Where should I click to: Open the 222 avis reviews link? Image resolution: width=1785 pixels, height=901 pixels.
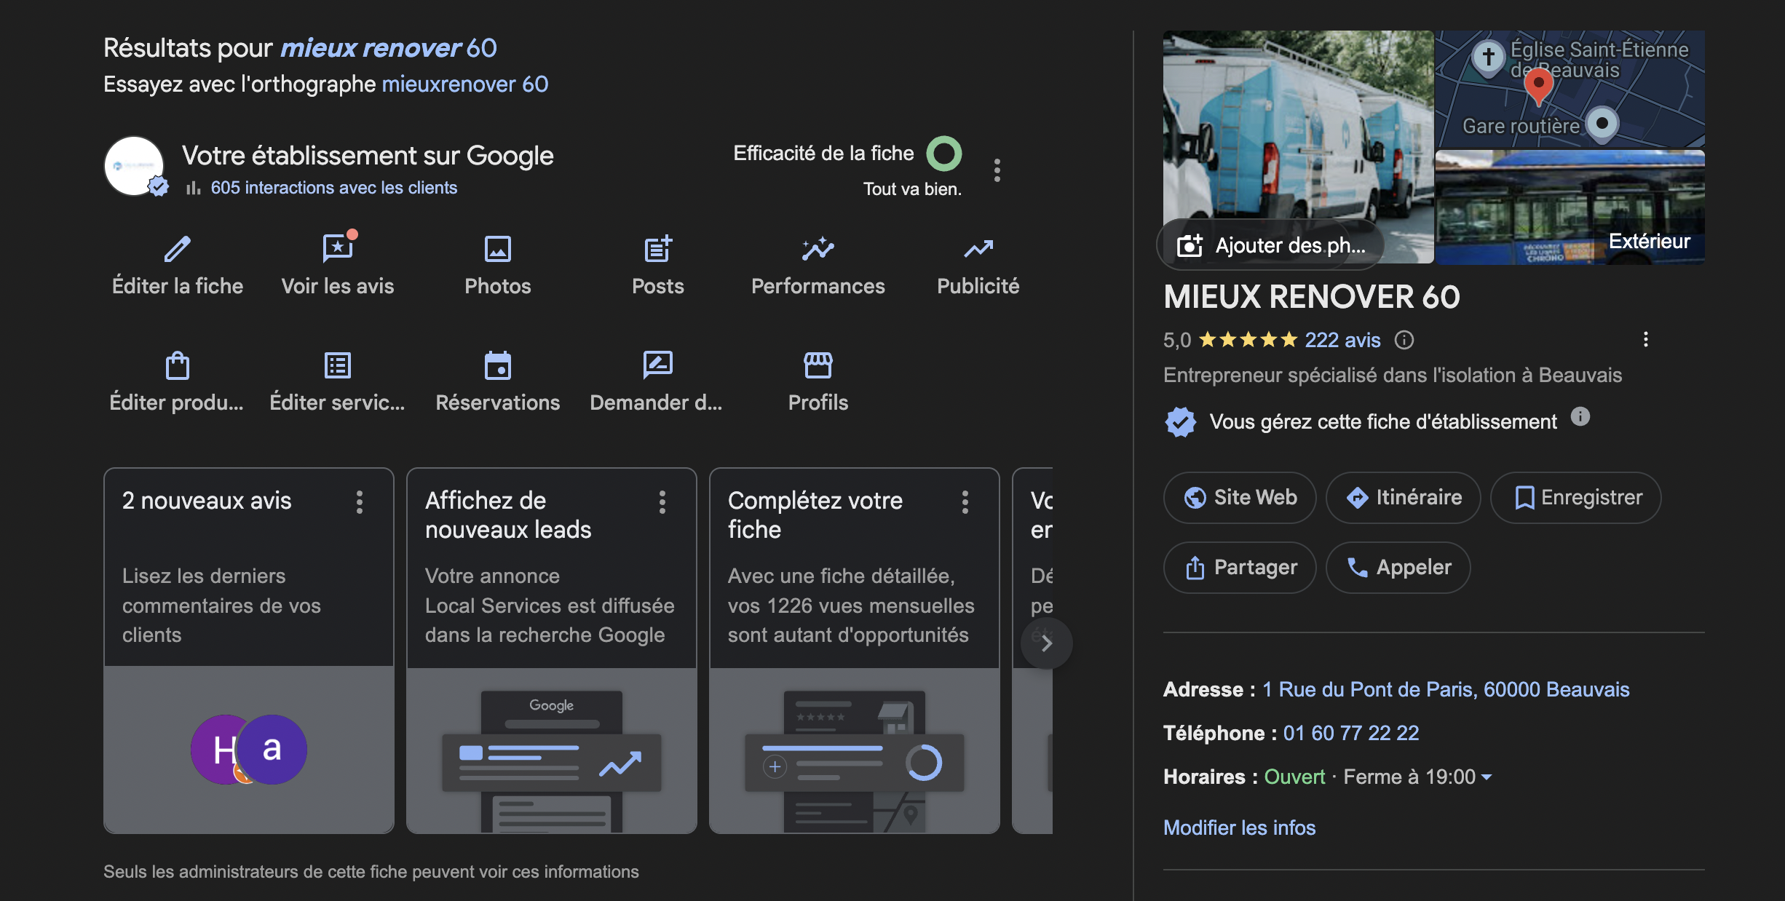tap(1342, 340)
